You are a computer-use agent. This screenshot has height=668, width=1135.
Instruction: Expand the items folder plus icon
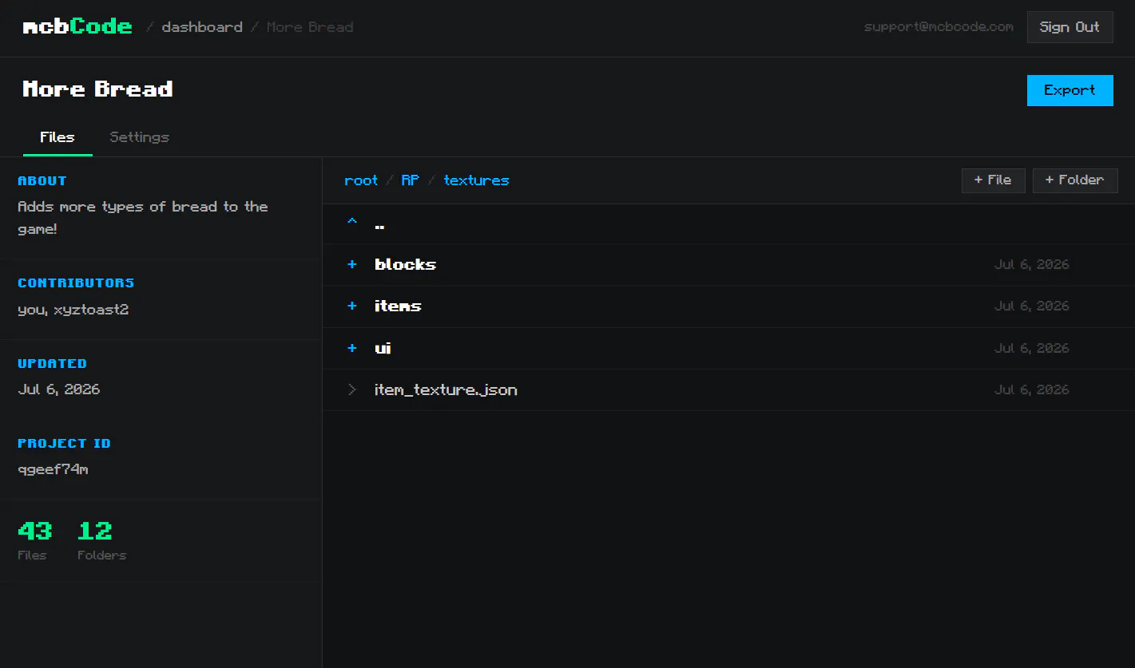tap(352, 306)
